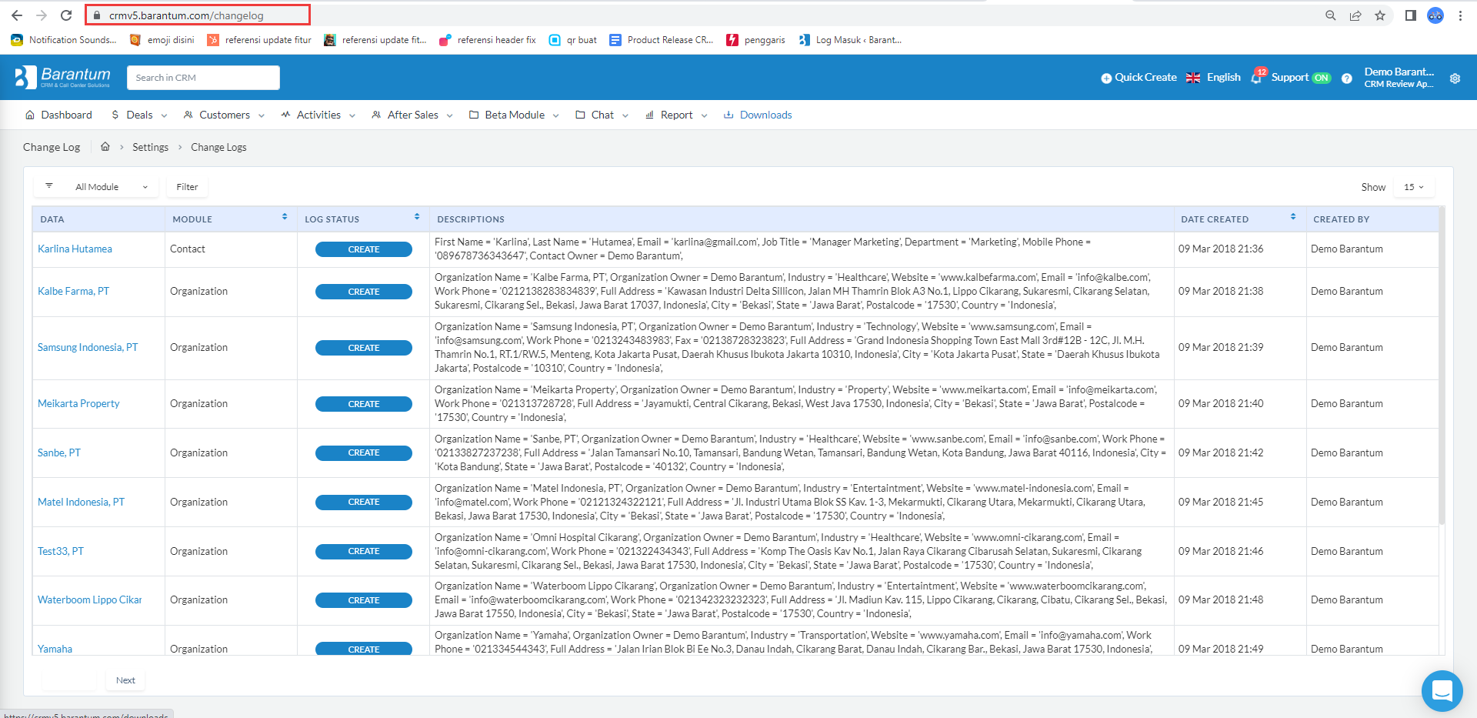Viewport: 1477px width, 718px height.
Task: Reload the page with refresh icon
Action: tap(66, 15)
